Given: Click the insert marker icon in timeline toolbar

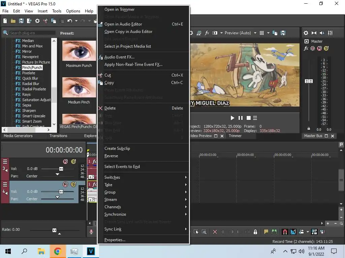Looking at the screenshot, I should (266, 232).
